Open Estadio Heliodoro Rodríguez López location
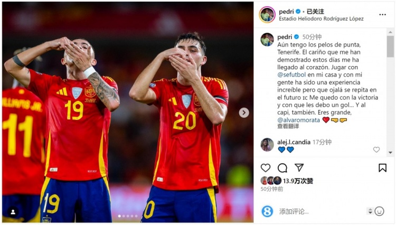 321,18
